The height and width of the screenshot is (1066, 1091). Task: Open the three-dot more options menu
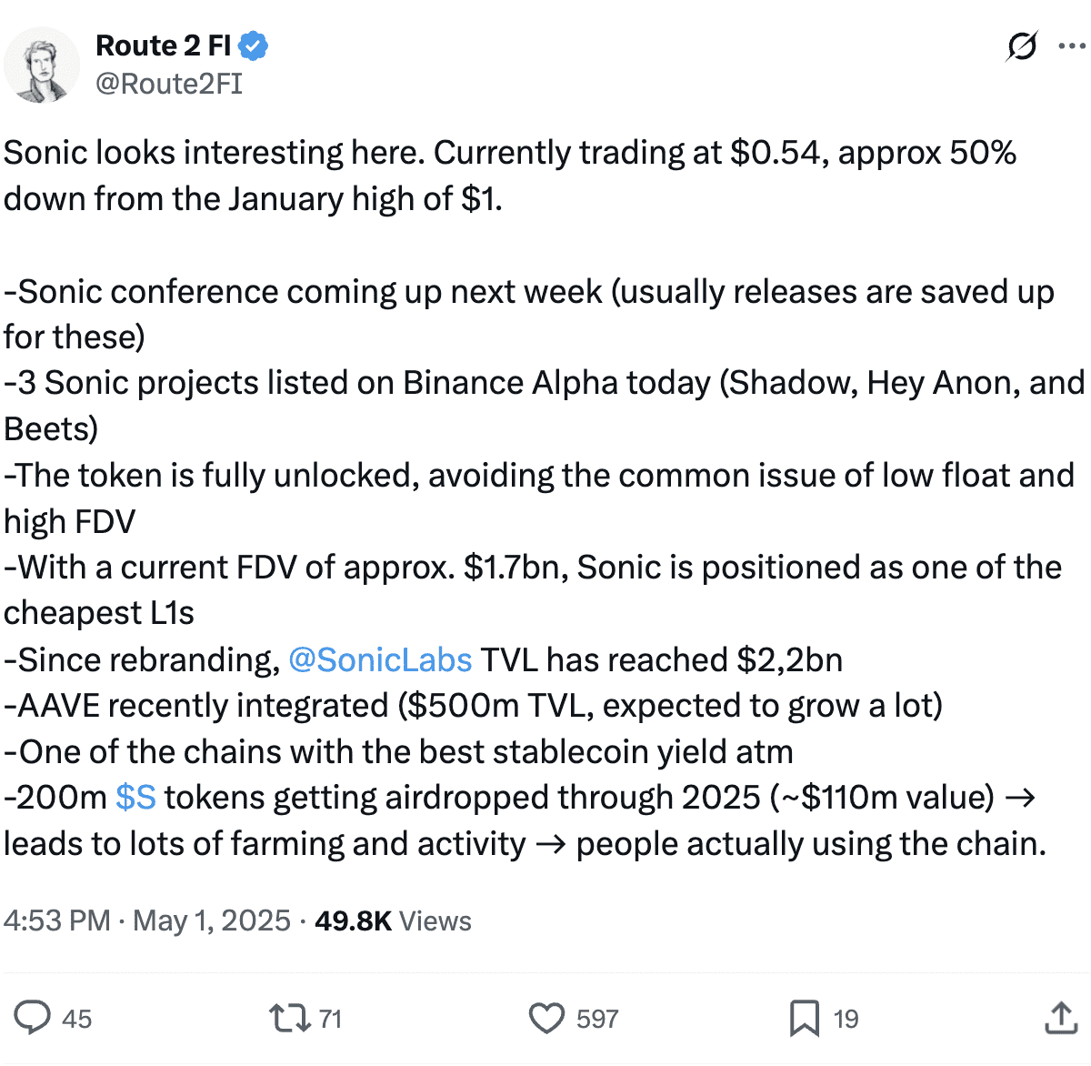(1073, 45)
